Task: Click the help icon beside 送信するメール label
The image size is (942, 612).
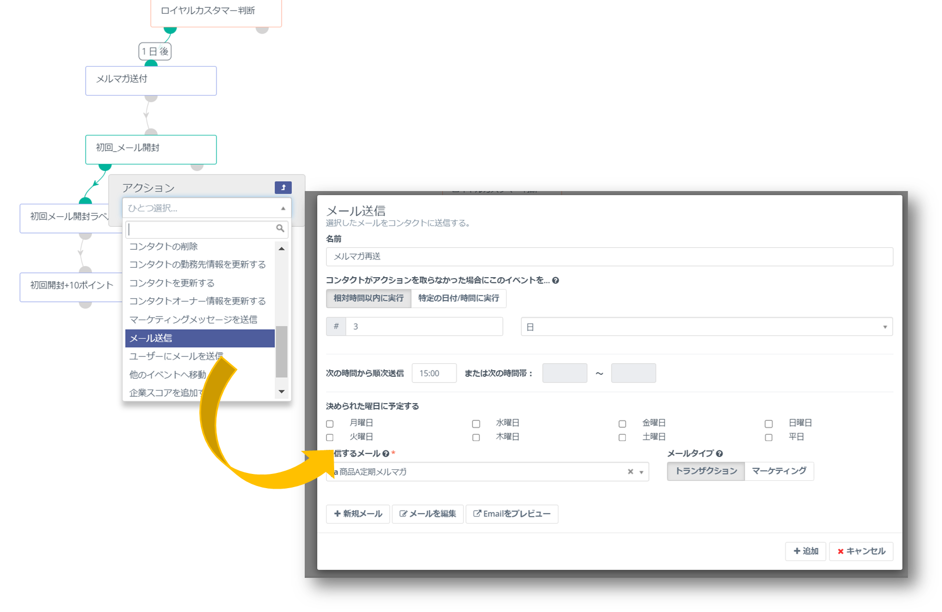Action: (x=386, y=453)
